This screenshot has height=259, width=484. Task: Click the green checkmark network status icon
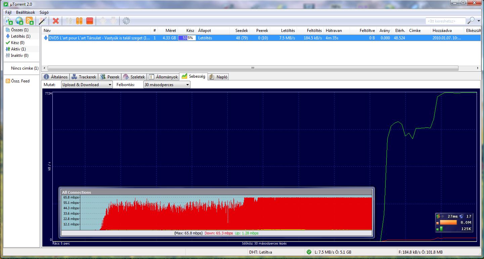(309, 252)
